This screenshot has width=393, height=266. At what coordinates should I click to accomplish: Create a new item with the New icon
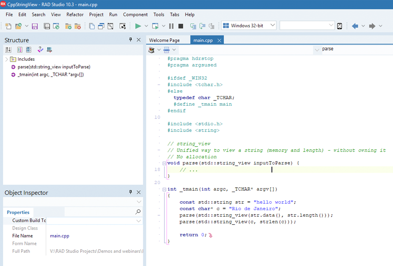pyautogui.click(x=8, y=26)
